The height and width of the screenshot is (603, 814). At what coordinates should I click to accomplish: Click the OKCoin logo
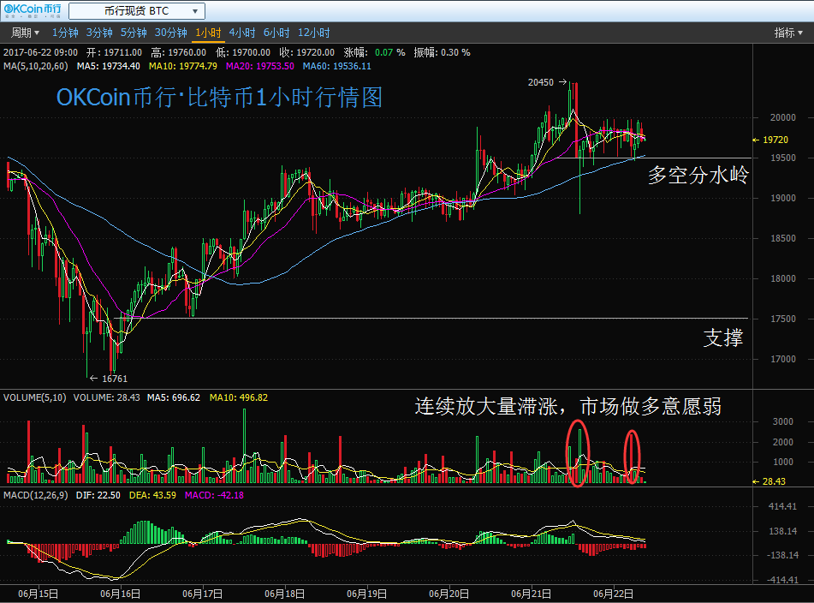[33, 11]
